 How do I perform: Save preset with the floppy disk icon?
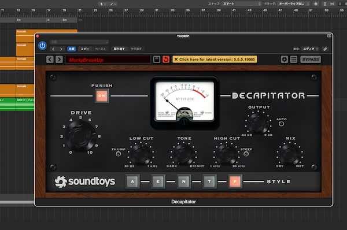coord(157,60)
